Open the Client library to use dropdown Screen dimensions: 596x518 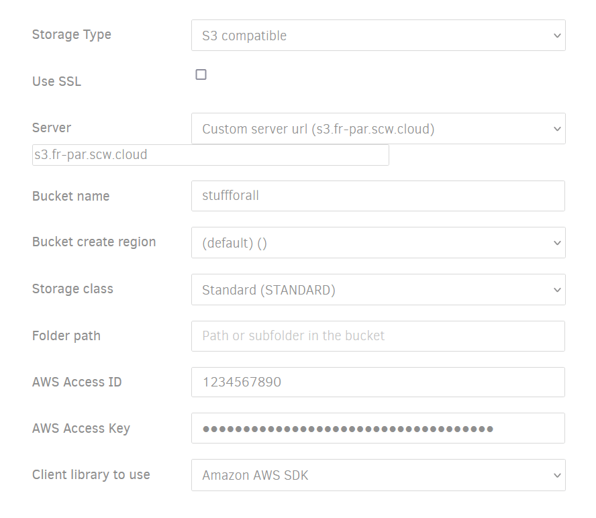(x=378, y=475)
